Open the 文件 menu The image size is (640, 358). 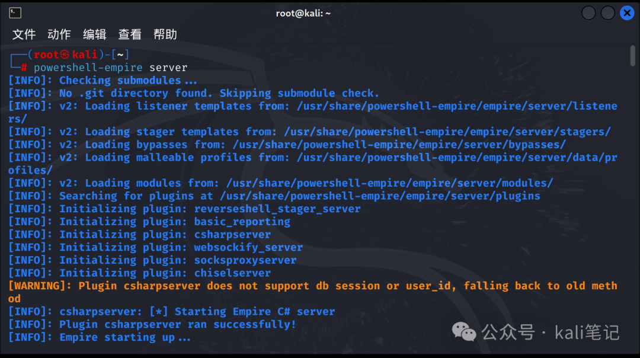24,34
